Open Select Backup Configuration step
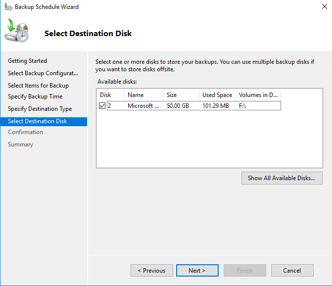 43,73
